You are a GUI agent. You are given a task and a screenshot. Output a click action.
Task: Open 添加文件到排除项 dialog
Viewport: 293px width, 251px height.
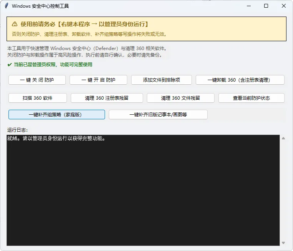(x=161, y=80)
